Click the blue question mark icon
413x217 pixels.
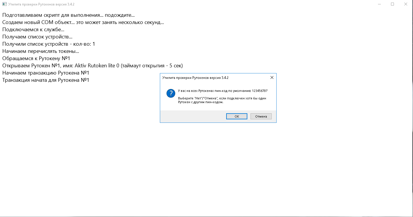click(171, 93)
